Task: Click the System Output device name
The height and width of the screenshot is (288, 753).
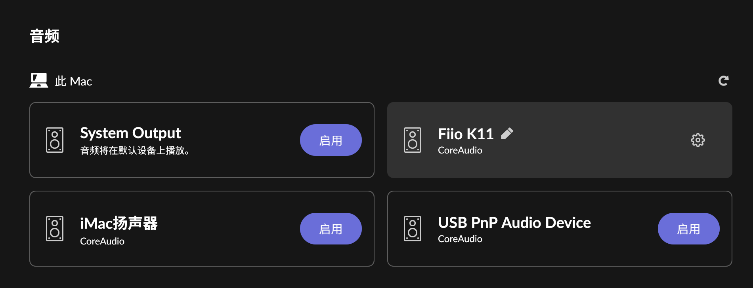Action: click(130, 133)
